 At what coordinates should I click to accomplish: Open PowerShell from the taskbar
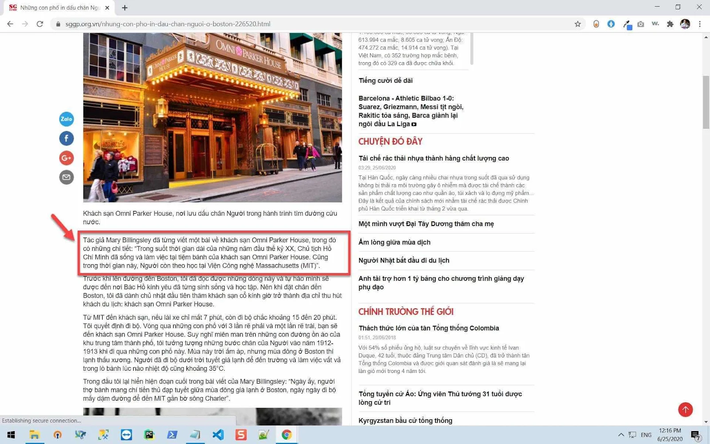172,435
